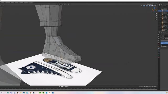168x94 pixels.
Task: Jump to the timeline end frame
Action: (x=68, y=87)
